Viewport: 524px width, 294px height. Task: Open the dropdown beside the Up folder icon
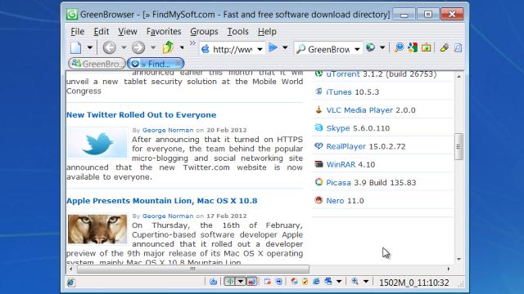[182, 48]
